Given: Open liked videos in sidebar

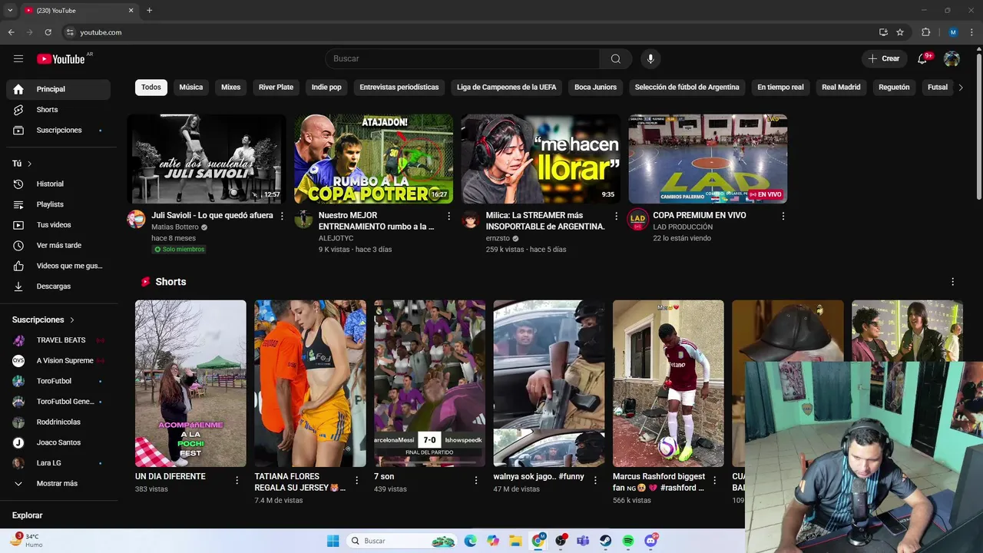Looking at the screenshot, I should pos(58,266).
